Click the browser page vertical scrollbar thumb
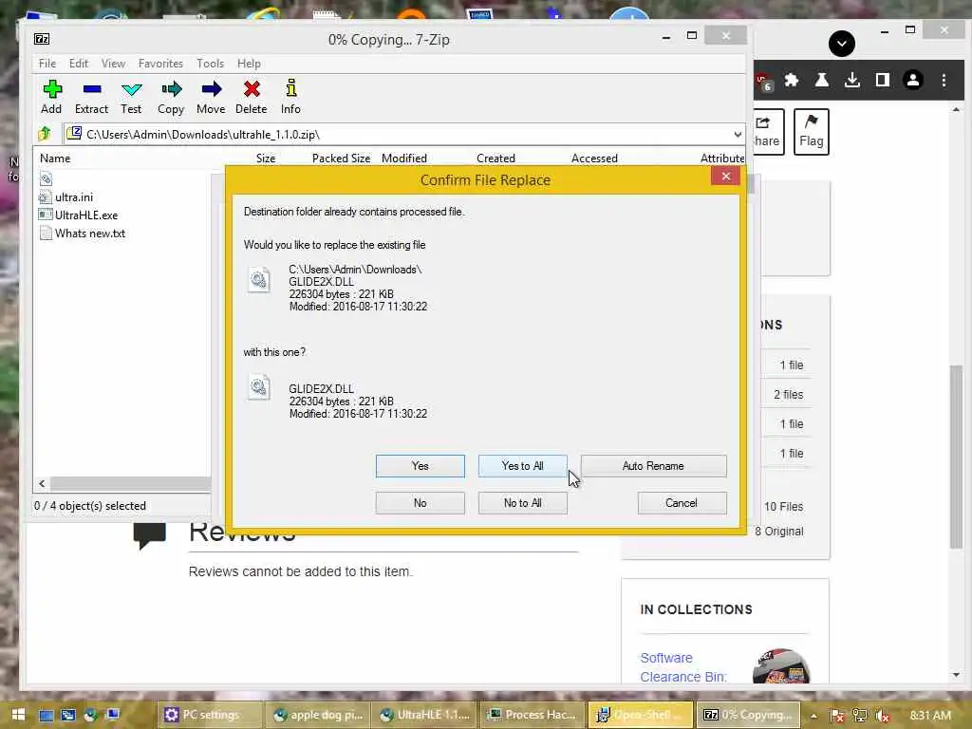 point(956,457)
